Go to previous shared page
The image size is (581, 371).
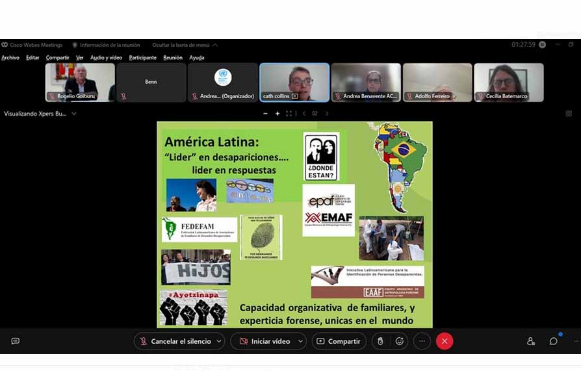click(x=304, y=114)
